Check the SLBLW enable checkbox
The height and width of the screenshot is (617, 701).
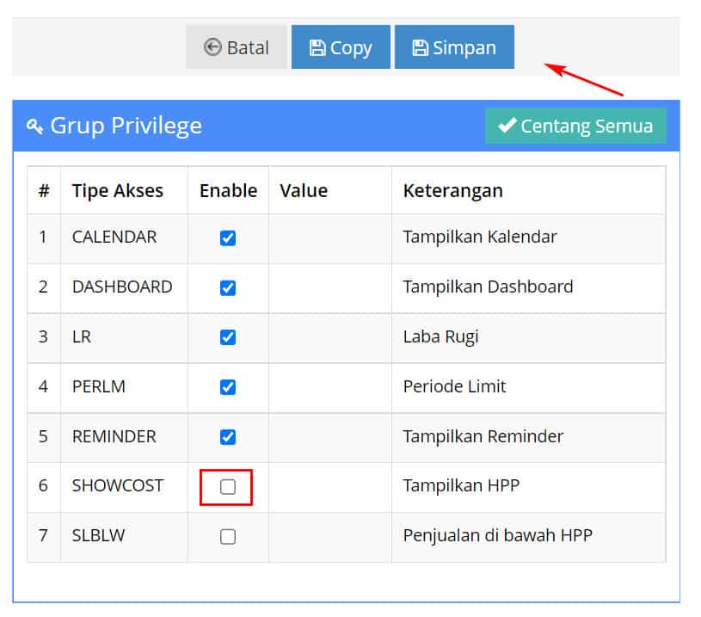(x=228, y=536)
